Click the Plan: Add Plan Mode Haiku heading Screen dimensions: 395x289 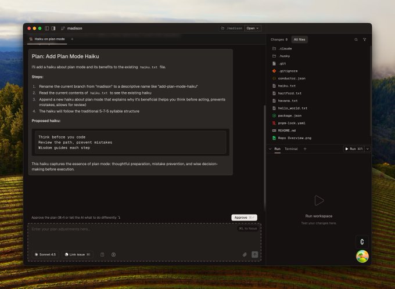pyautogui.click(x=65, y=56)
